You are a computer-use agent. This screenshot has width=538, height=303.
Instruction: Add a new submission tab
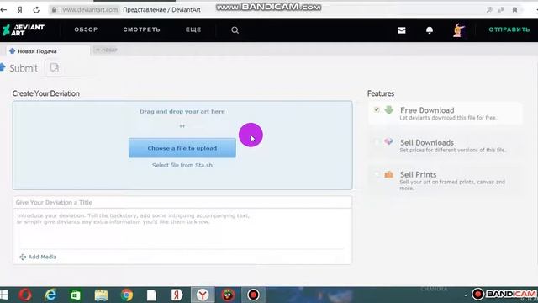(106, 50)
